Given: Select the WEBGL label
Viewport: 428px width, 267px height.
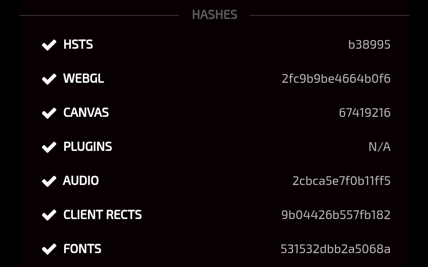Looking at the screenshot, I should [84, 78].
